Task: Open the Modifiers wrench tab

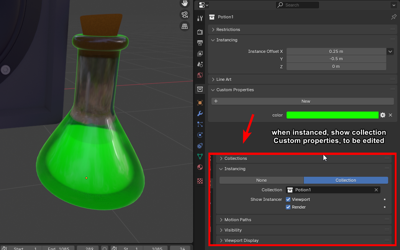Action: click(x=200, y=113)
